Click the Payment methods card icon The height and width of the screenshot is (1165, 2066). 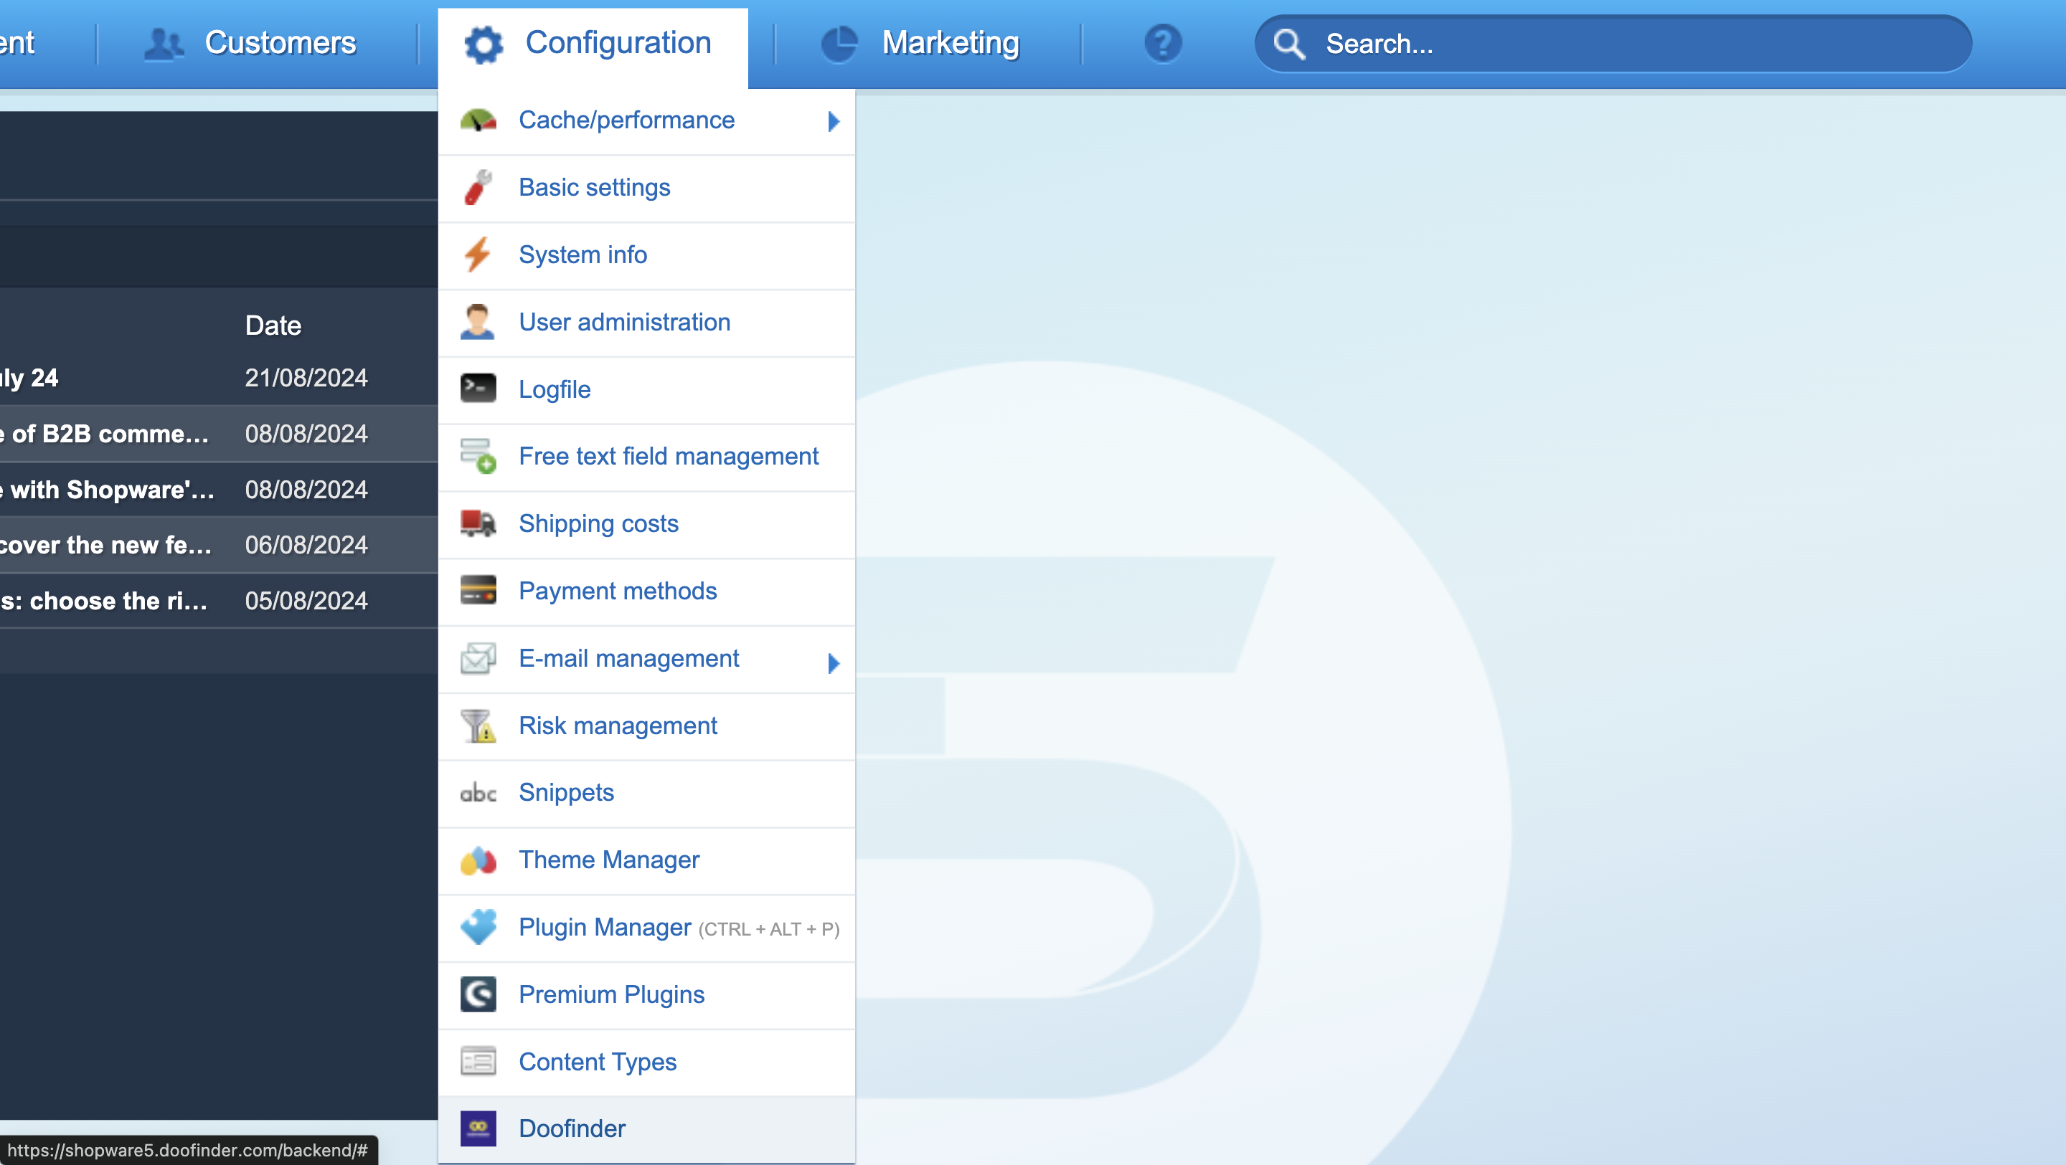[478, 591]
